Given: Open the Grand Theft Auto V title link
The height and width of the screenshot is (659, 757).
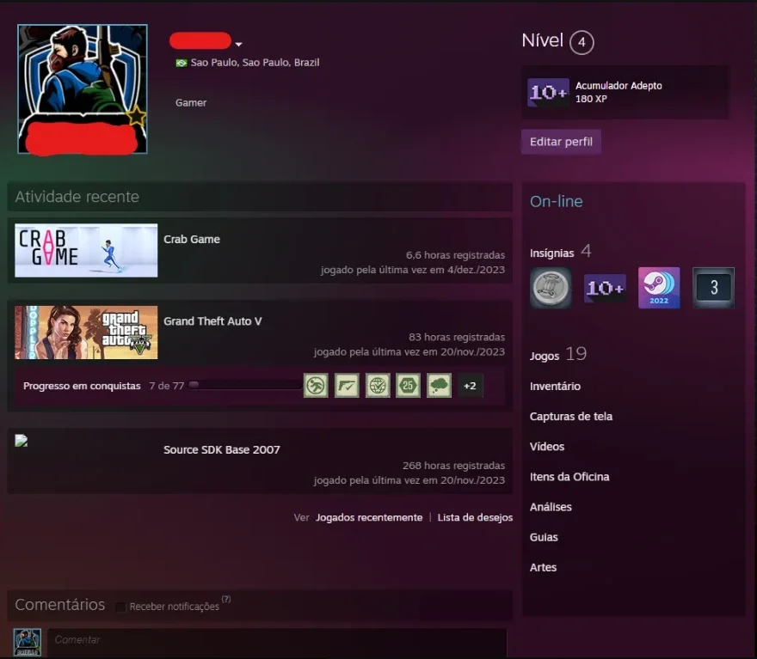Looking at the screenshot, I should (x=212, y=321).
